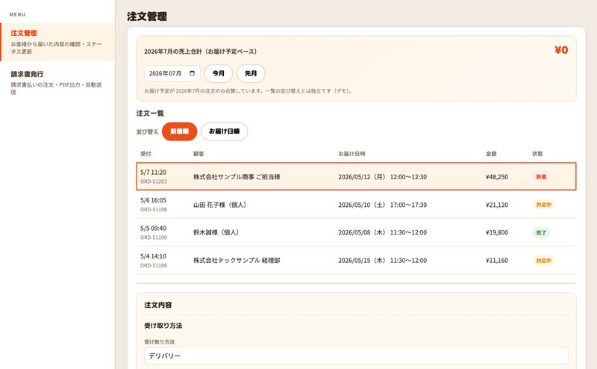This screenshot has width=597, height=369.
Task: Click the ¥0 sales total
Action: (x=561, y=50)
